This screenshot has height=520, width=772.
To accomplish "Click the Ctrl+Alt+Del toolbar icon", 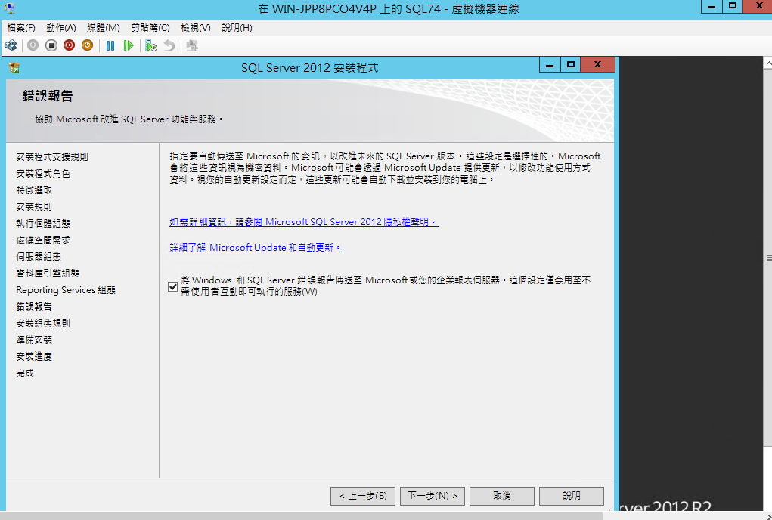I will click(x=11, y=46).
